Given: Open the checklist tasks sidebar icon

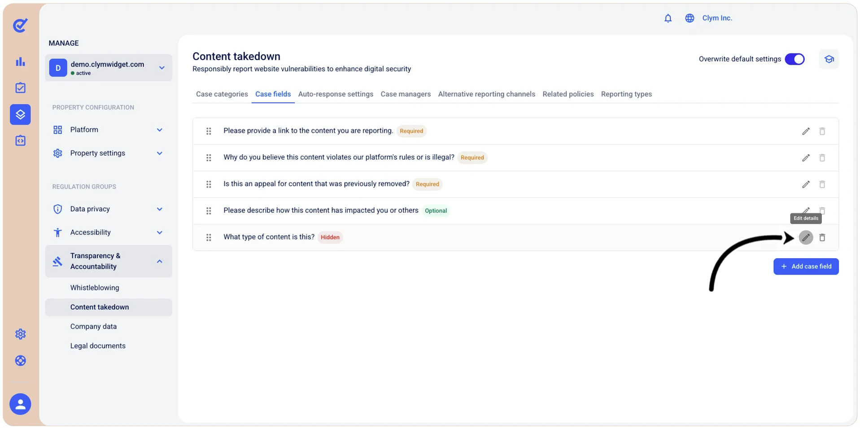Looking at the screenshot, I should tap(20, 88).
